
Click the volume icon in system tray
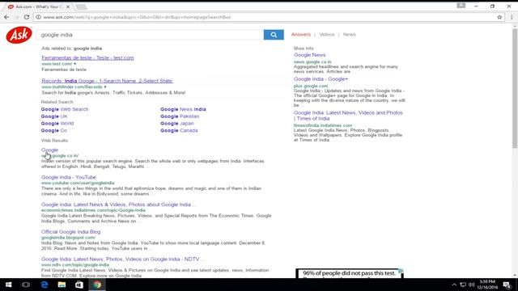472,285
